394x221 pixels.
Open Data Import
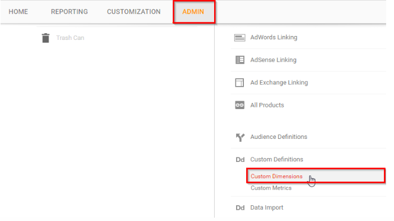pos(266,208)
